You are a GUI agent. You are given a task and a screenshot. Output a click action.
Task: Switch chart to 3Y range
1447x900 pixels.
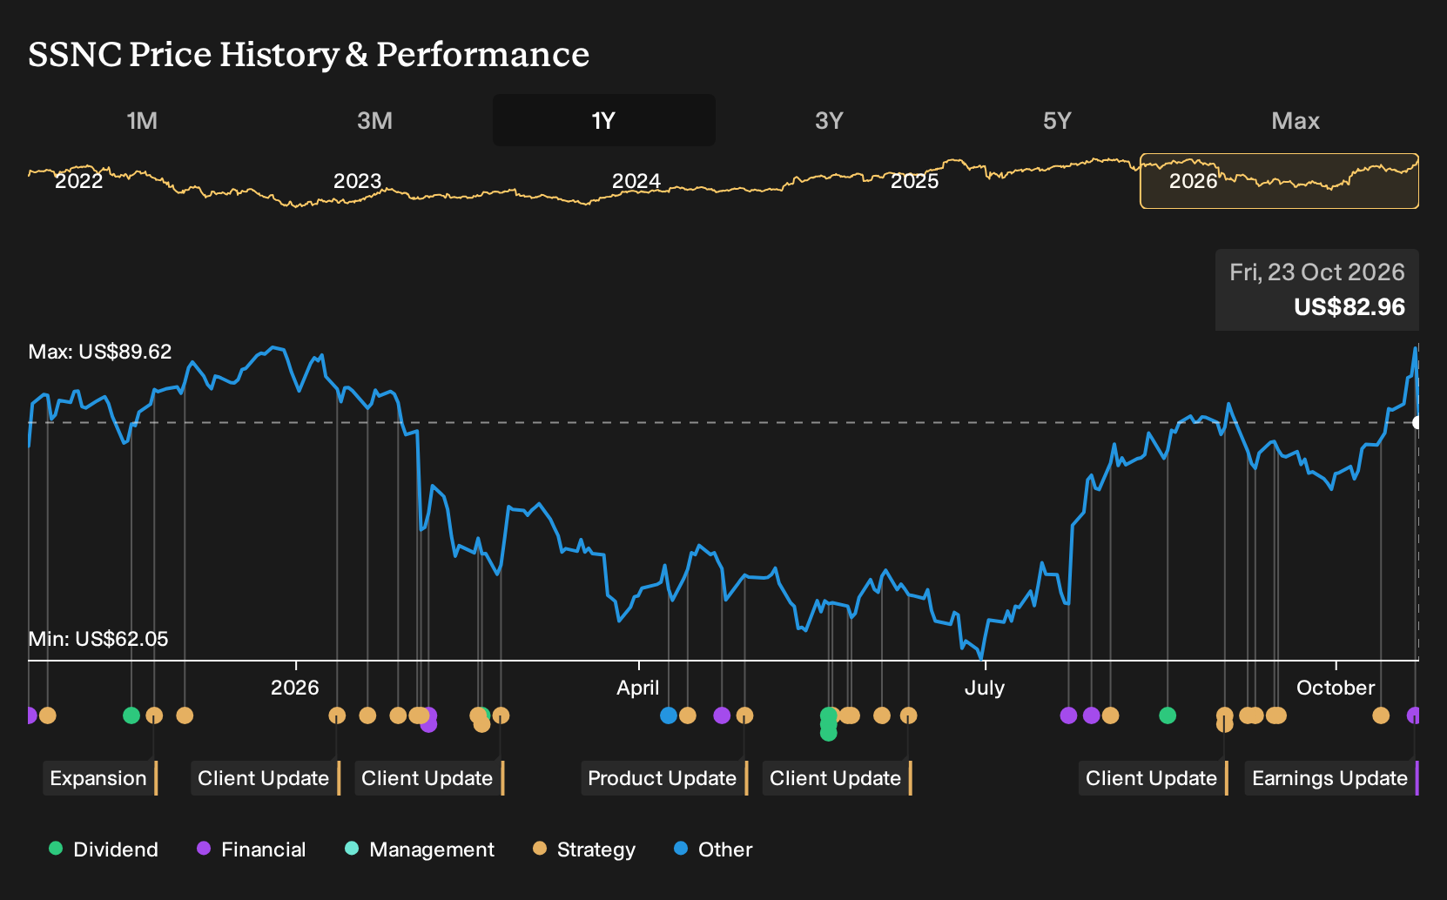tap(829, 120)
